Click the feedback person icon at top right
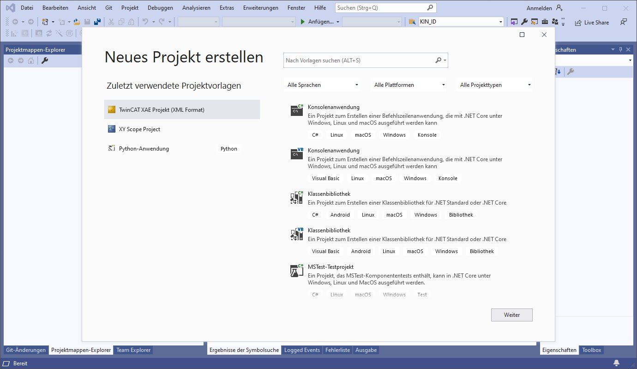 [x=624, y=22]
